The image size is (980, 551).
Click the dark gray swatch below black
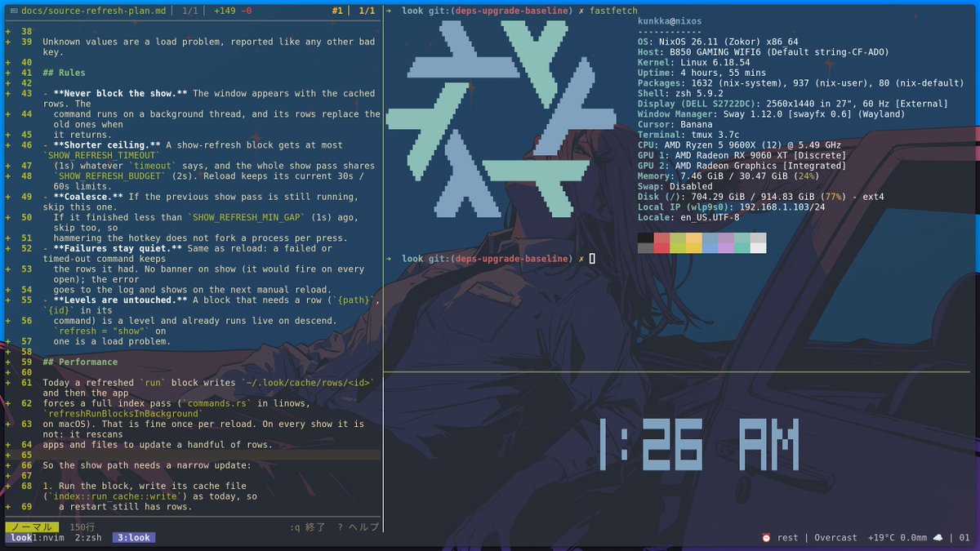(645, 248)
